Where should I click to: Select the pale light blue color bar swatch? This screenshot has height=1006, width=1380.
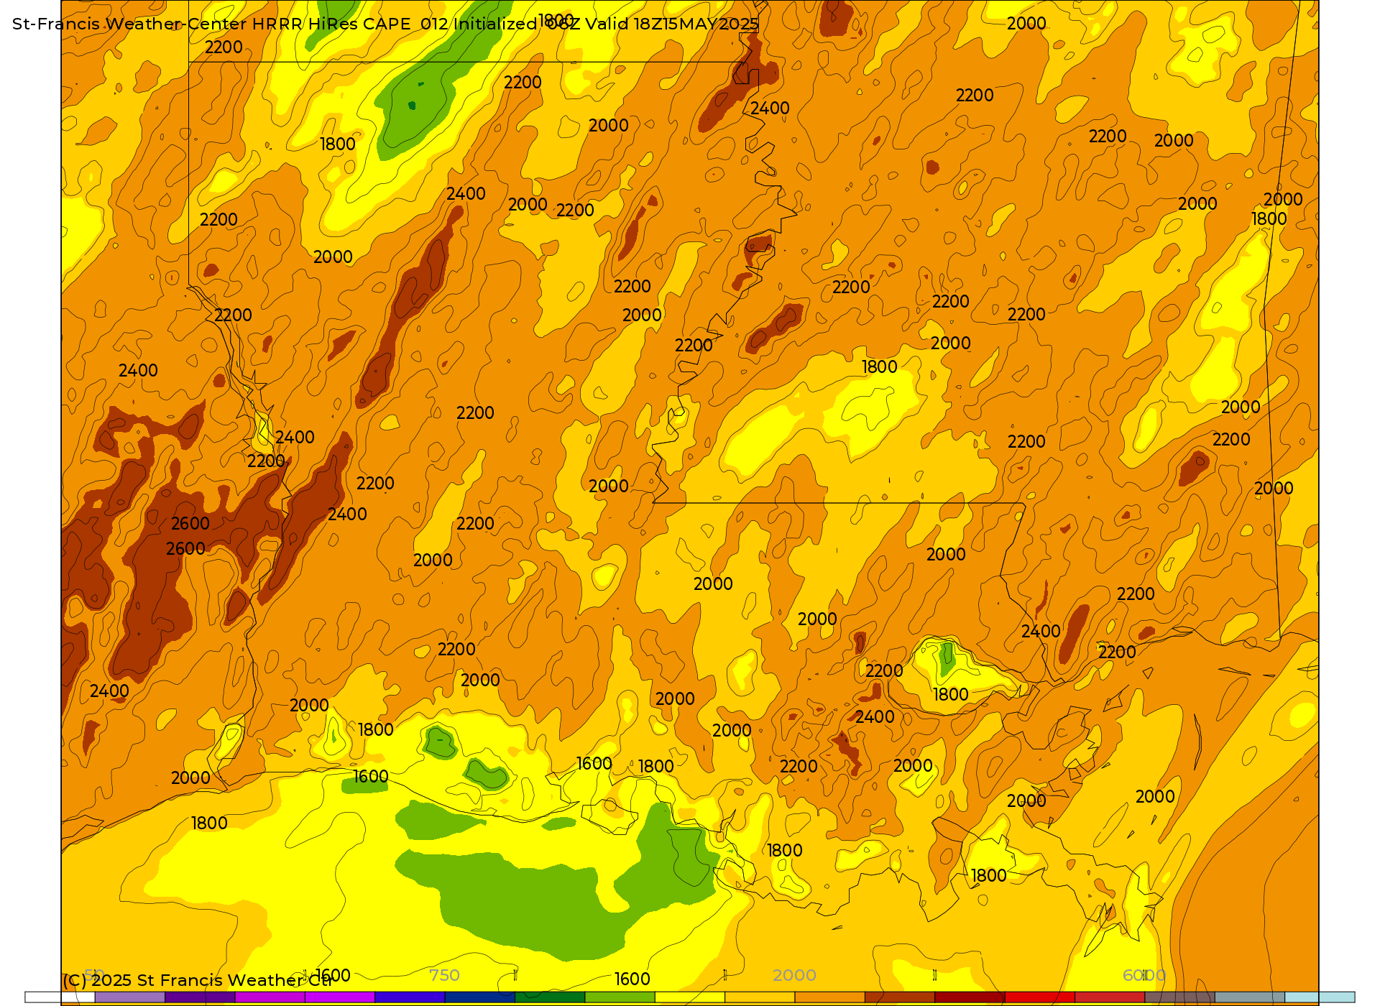pyautogui.click(x=1320, y=997)
